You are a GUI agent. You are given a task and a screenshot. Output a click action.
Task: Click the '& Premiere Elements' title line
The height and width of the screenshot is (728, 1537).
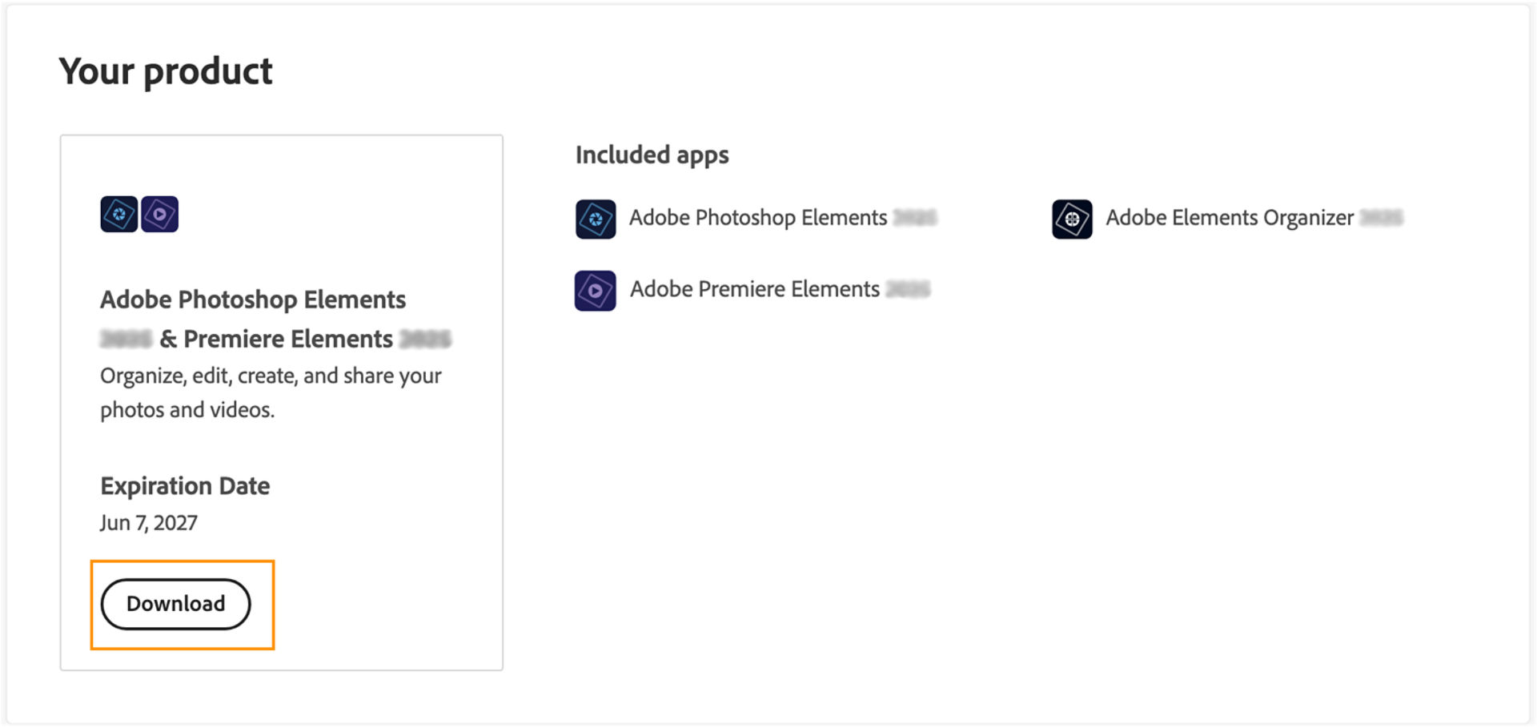tap(276, 339)
